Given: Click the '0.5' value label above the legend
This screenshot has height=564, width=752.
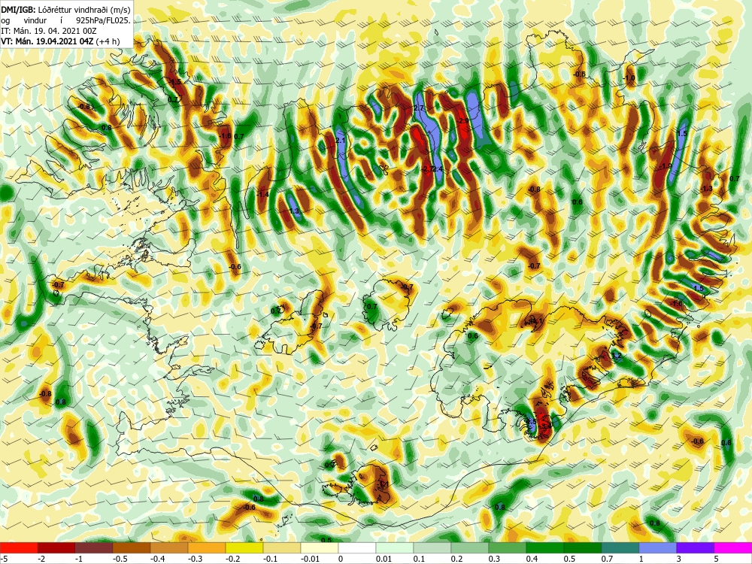Looking at the screenshot, I should (326, 540).
